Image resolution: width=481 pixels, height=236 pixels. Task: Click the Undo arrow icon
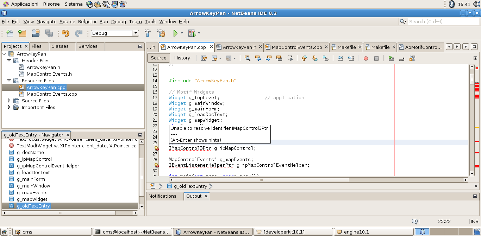(x=65, y=33)
